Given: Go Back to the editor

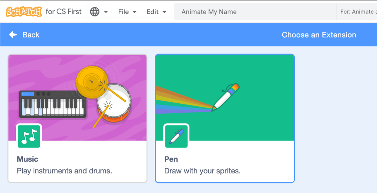Looking at the screenshot, I should pos(31,35).
